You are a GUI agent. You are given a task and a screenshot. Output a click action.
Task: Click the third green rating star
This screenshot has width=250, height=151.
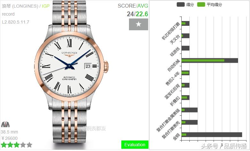[17, 145]
